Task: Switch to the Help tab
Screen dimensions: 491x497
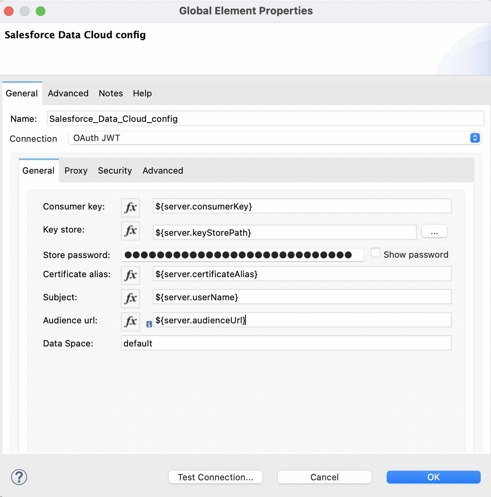Action: pos(142,93)
